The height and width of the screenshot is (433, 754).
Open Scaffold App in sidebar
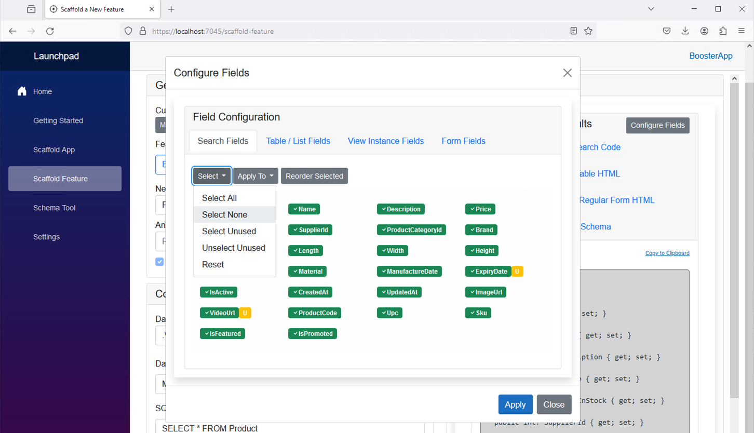coord(65,150)
